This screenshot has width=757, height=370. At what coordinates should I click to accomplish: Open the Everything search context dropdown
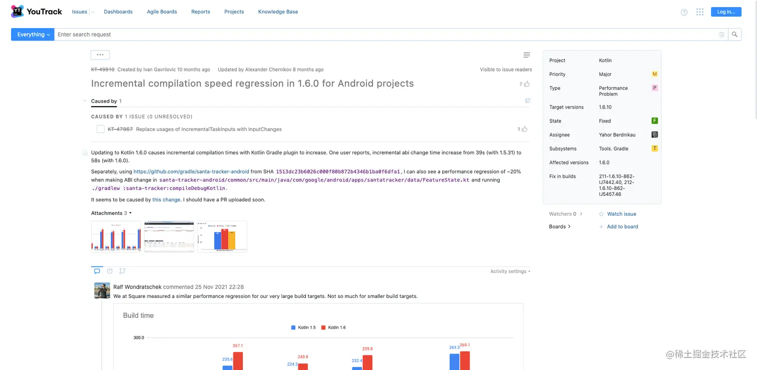33,34
